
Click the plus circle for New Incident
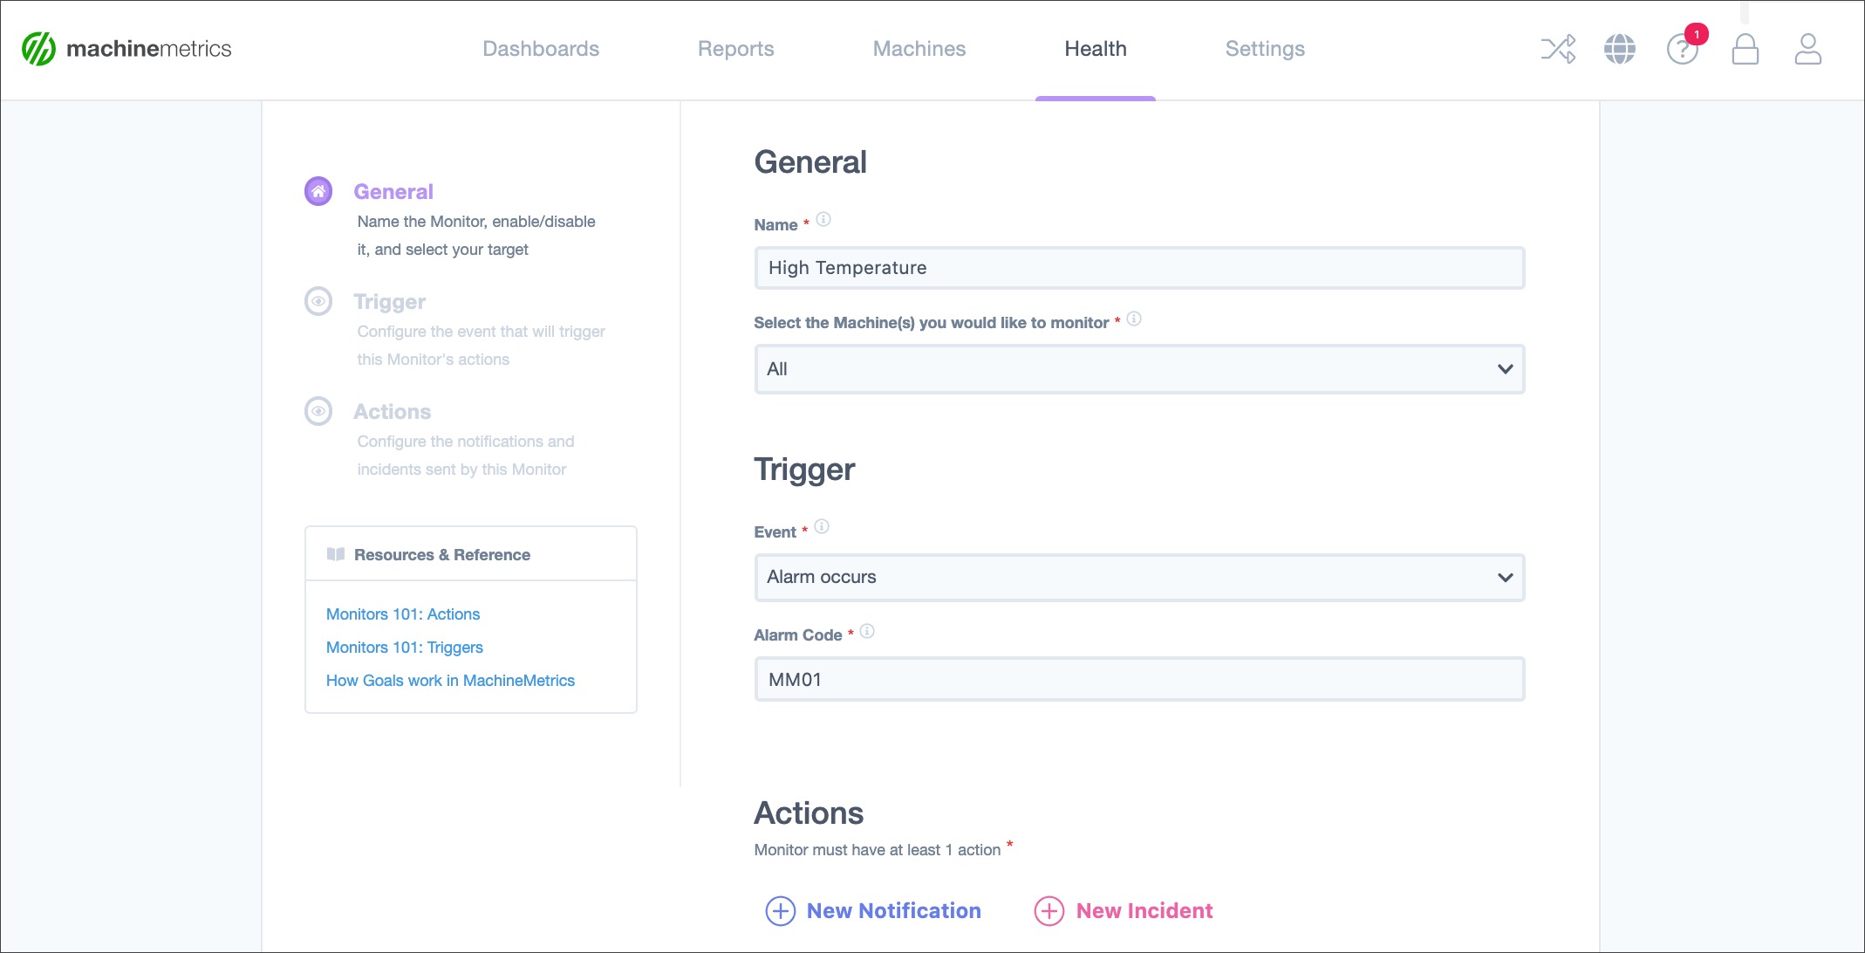tap(1049, 911)
